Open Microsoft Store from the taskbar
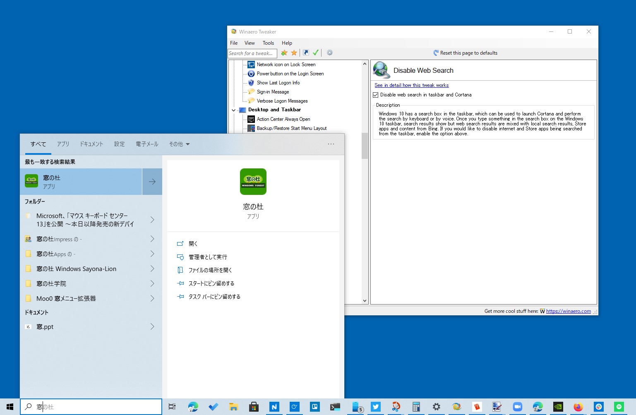Screen dimensions: 636x415 pos(254,407)
